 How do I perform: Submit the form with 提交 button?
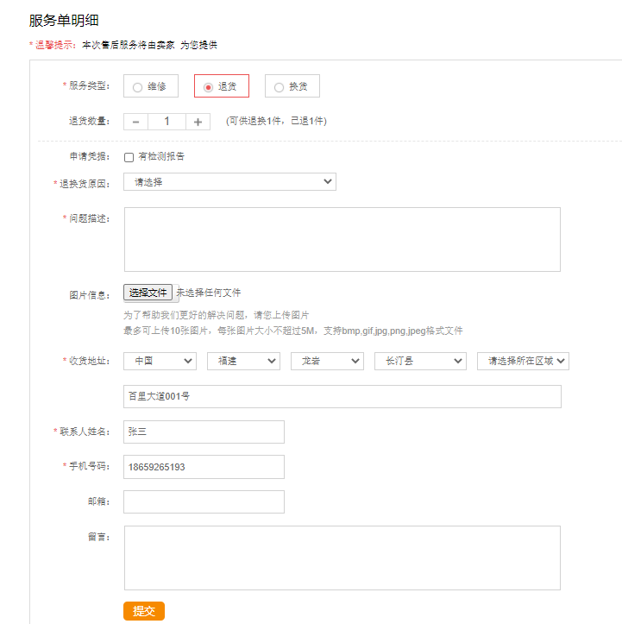[143, 611]
